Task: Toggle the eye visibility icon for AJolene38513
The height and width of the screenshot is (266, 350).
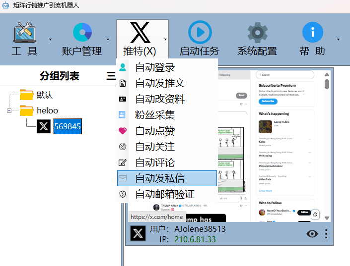Action: 312,234
